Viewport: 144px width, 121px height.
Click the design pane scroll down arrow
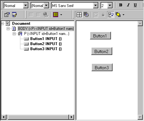click(x=140, y=117)
